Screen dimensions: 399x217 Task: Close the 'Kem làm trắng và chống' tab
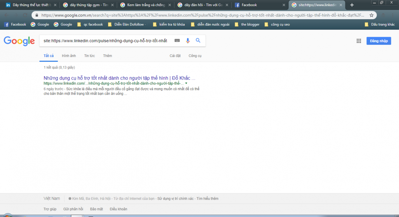169,5
